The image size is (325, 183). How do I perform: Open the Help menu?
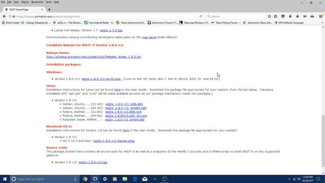[x=56, y=2]
